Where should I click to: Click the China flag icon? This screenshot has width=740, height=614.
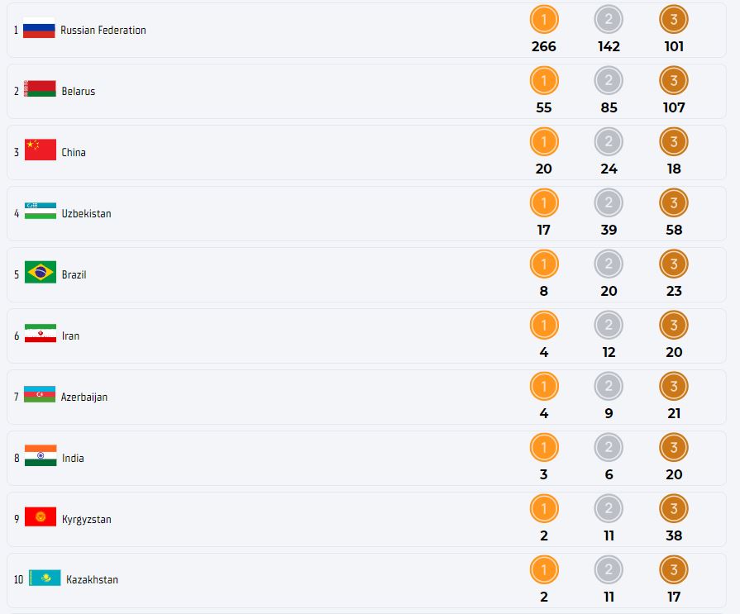pos(41,151)
